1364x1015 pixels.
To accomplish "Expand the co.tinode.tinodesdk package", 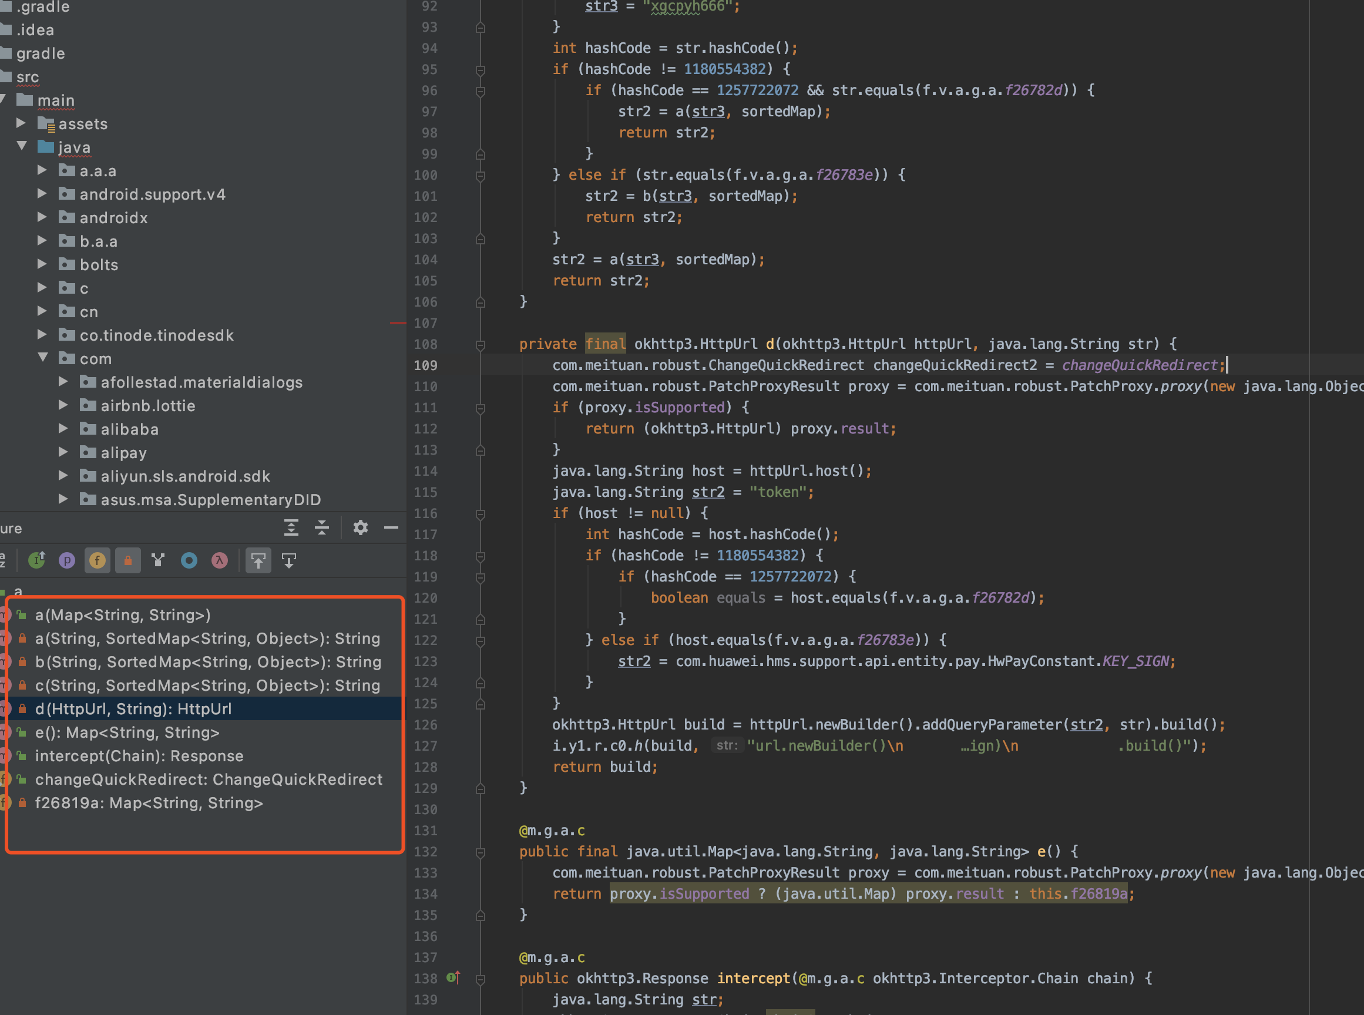I will (x=42, y=334).
